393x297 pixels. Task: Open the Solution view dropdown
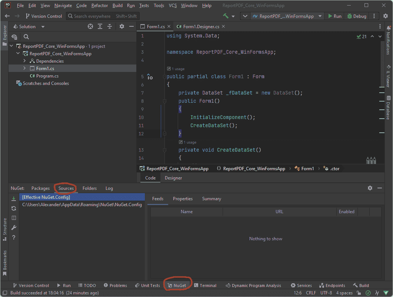pos(43,27)
